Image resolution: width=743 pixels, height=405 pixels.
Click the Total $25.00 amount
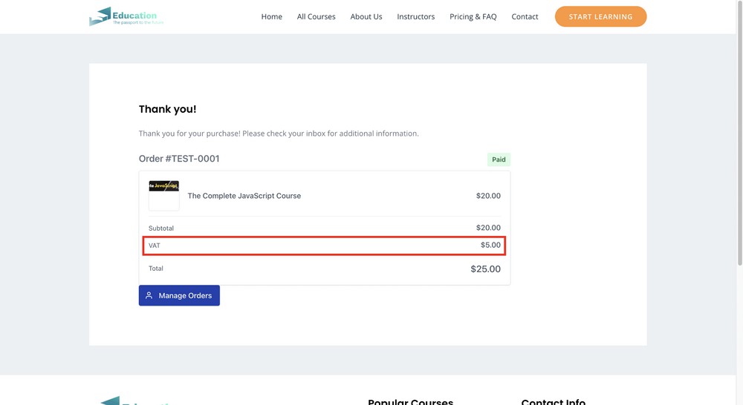pos(485,269)
